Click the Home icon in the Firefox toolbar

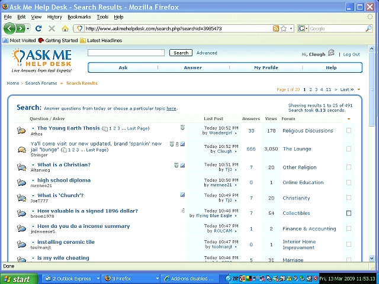pyautogui.click(x=65, y=28)
